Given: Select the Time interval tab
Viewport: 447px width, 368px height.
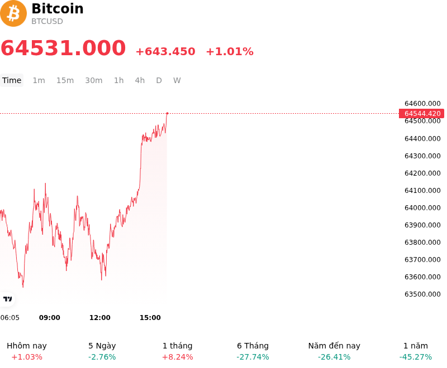Looking at the screenshot, I should click(x=12, y=80).
